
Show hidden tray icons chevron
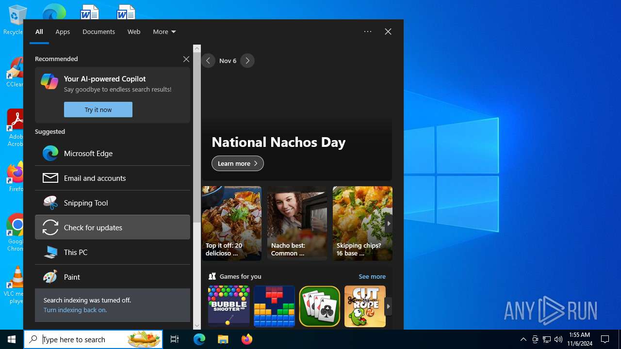[523, 339]
